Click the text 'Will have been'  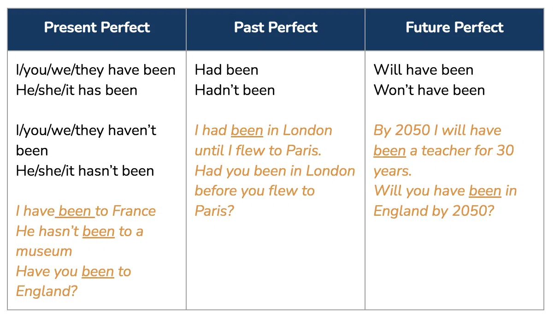424,70
